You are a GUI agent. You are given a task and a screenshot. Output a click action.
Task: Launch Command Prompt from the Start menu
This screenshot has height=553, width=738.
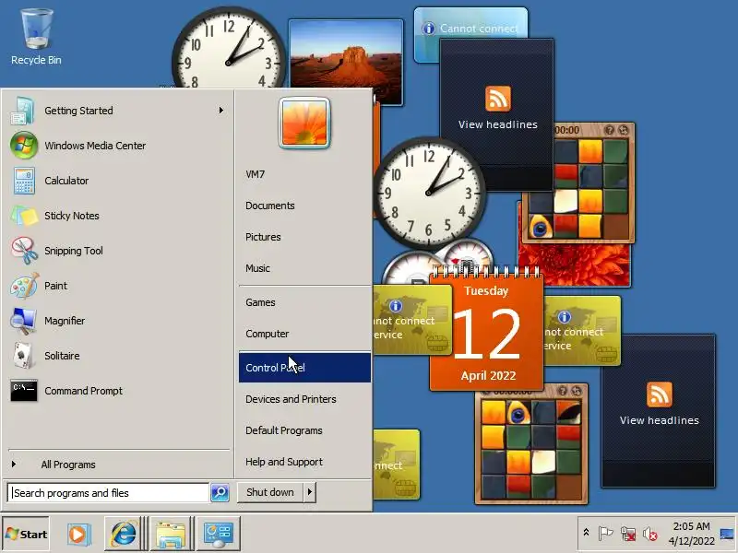pyautogui.click(x=117, y=391)
